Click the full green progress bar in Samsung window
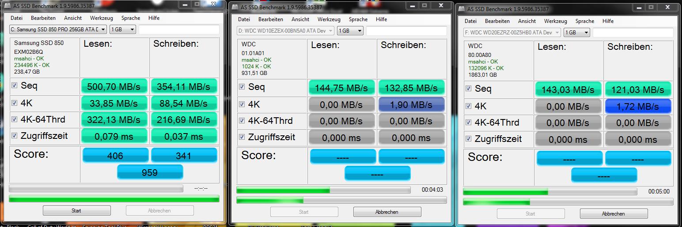 point(114,199)
